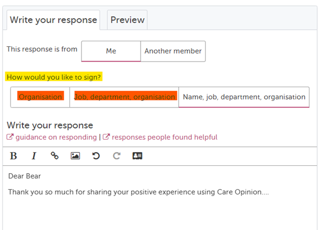324x230 pixels.
Task: Choose "Another member" as response author
Action: (173, 51)
